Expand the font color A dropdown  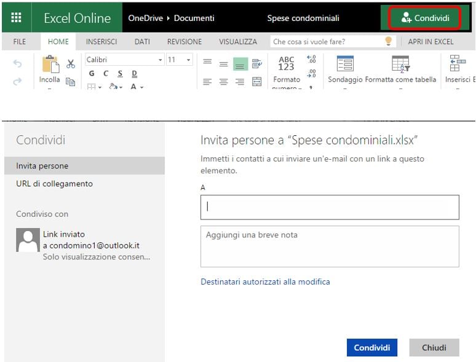(142, 87)
